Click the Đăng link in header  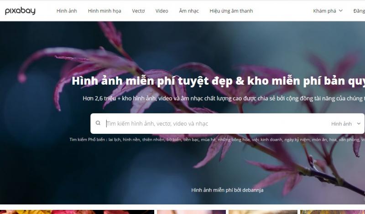(359, 11)
